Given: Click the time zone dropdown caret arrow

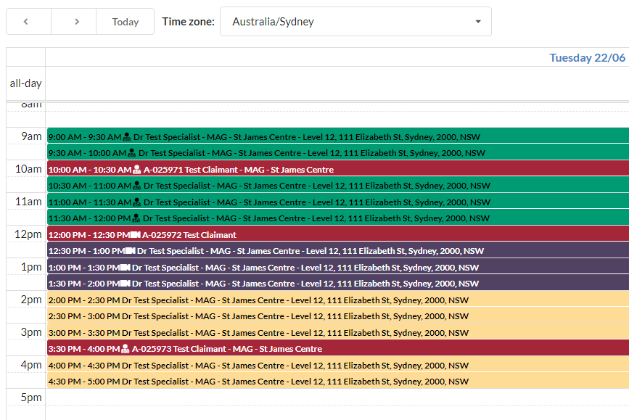Looking at the screenshot, I should pyautogui.click(x=478, y=22).
